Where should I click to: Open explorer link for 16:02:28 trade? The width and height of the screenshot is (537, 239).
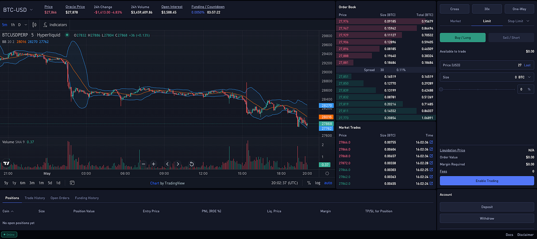pyautogui.click(x=431, y=163)
